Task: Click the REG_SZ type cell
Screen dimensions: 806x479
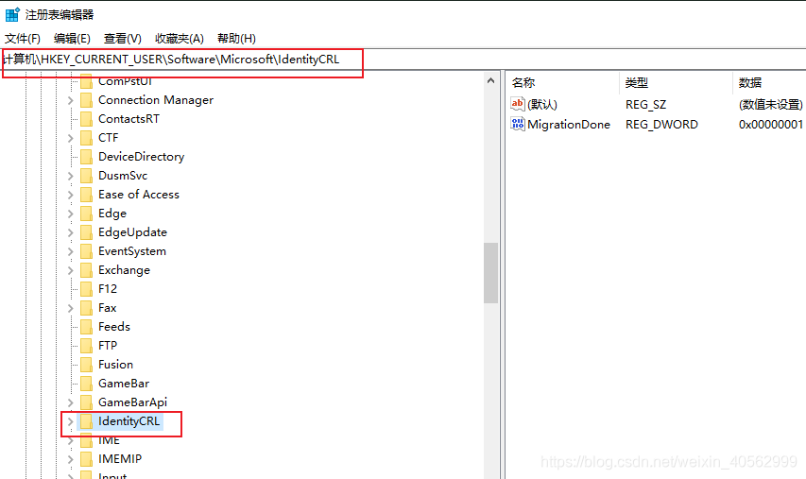Action: pos(645,105)
